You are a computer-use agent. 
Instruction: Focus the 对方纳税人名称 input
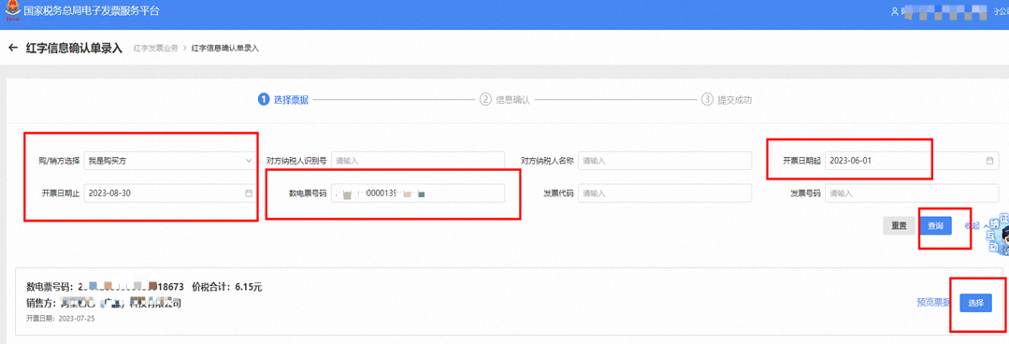click(665, 161)
